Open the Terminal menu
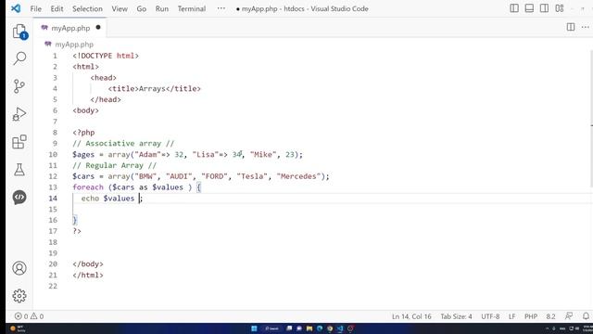 (192, 8)
